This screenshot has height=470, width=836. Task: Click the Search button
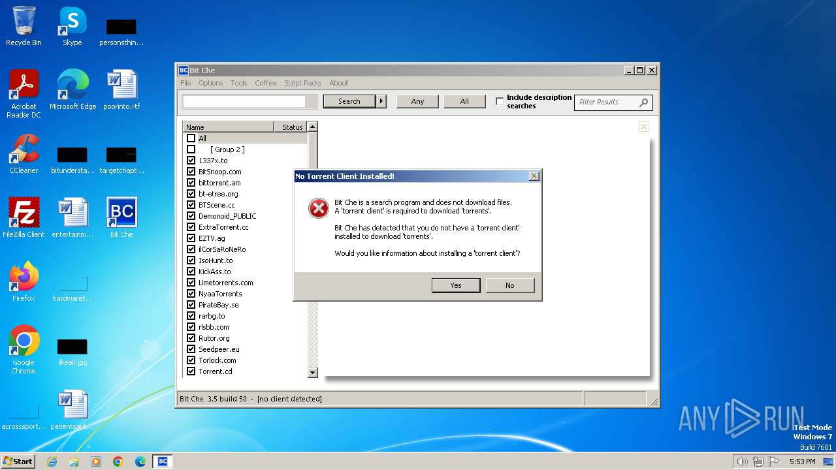pyautogui.click(x=349, y=101)
